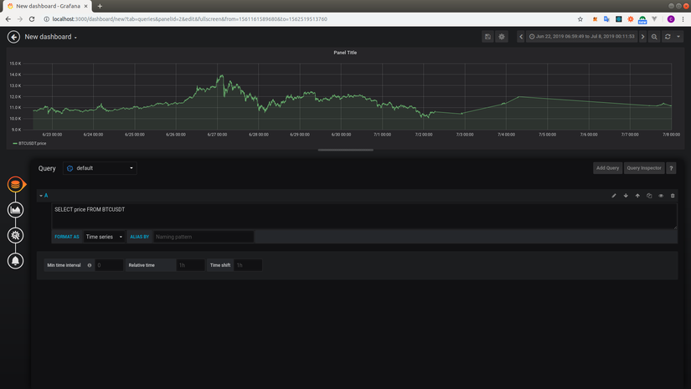Screen dimensions: 691x389
Task: Click the Panel Title header
Action: 345,53
